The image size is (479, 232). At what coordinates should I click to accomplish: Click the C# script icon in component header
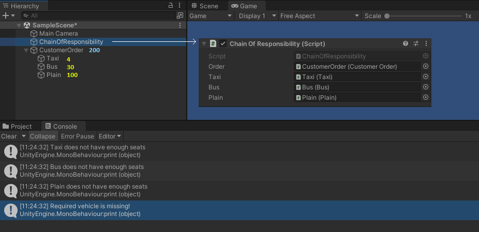pos(213,43)
